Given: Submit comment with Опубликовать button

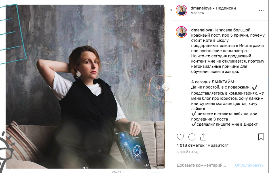Looking at the screenshot, I should (249, 165).
